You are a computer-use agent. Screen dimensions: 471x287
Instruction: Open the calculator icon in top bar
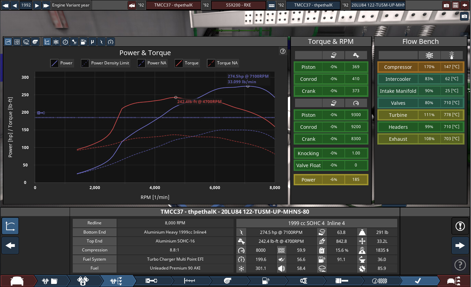(456, 5)
